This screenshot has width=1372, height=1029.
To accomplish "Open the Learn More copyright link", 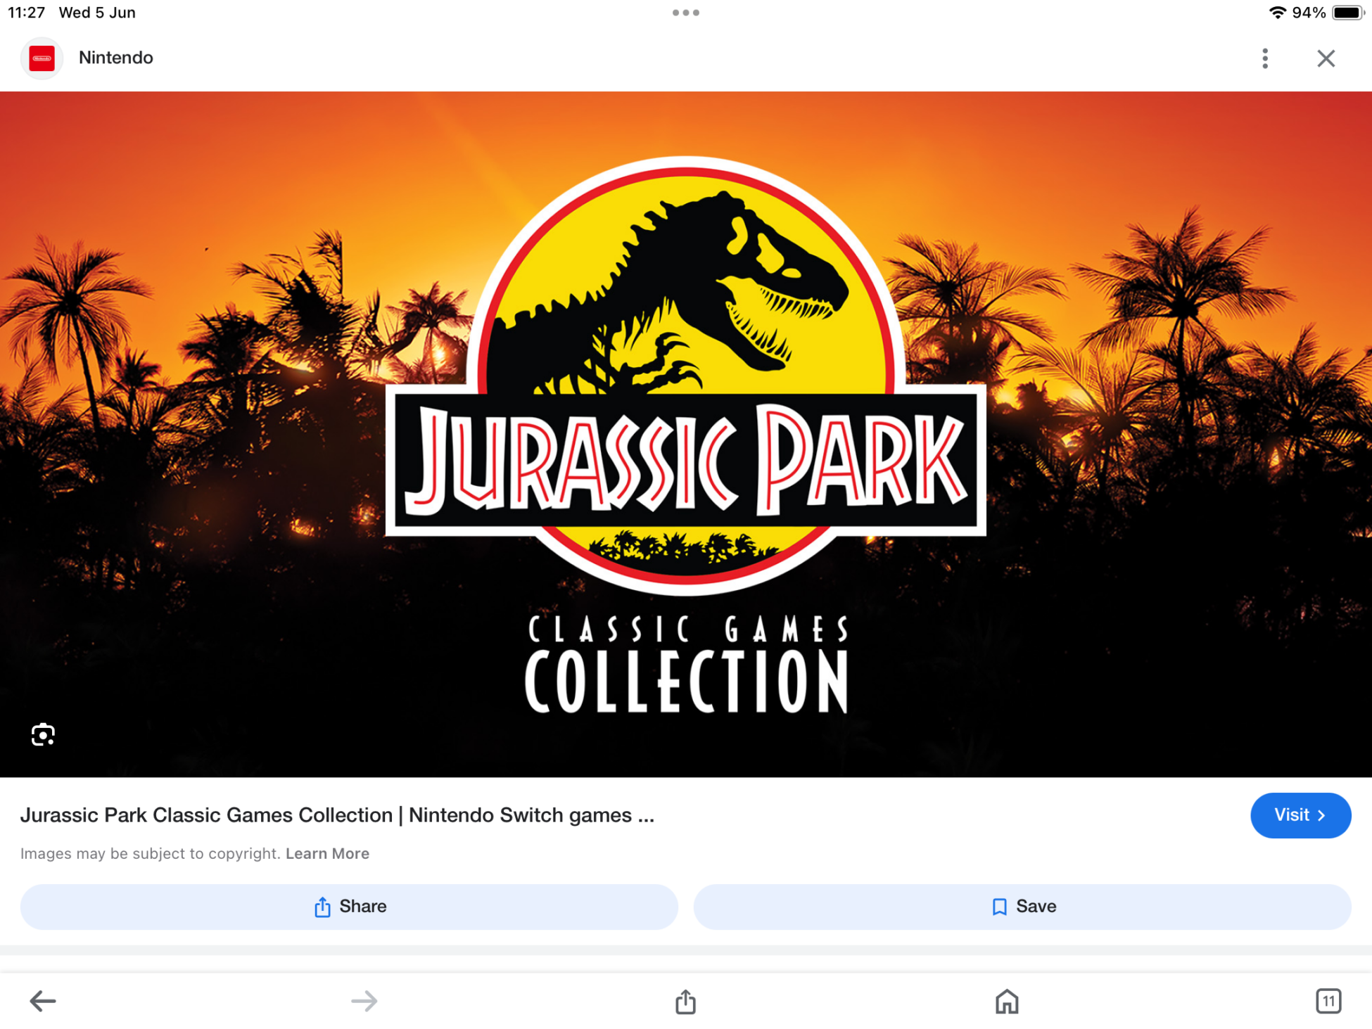I will click(x=327, y=853).
